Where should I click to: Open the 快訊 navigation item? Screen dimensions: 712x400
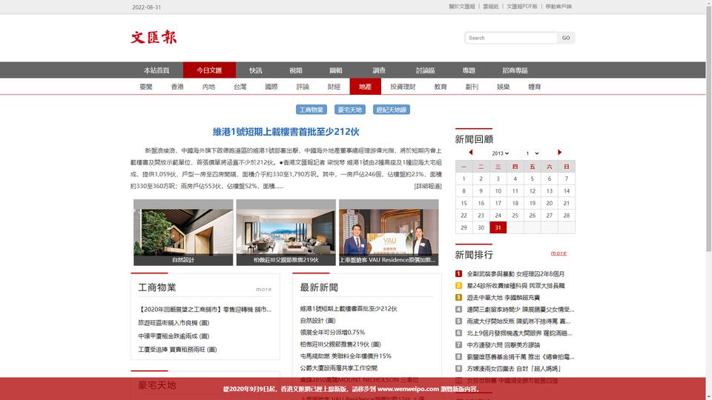coord(256,70)
